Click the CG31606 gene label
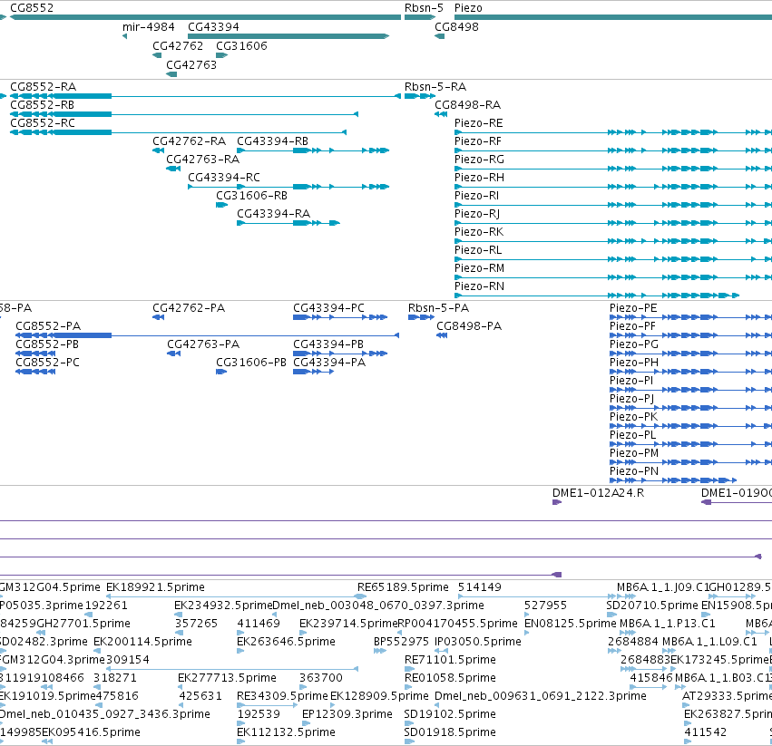Image resolution: width=772 pixels, height=746 pixels. (x=241, y=45)
